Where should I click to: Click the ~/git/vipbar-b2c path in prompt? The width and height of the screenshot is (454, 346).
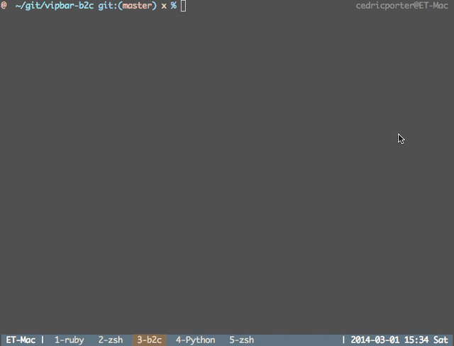(55, 6)
